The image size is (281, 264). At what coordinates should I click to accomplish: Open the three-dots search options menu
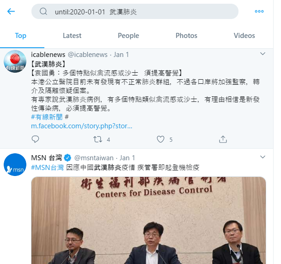coord(259,11)
